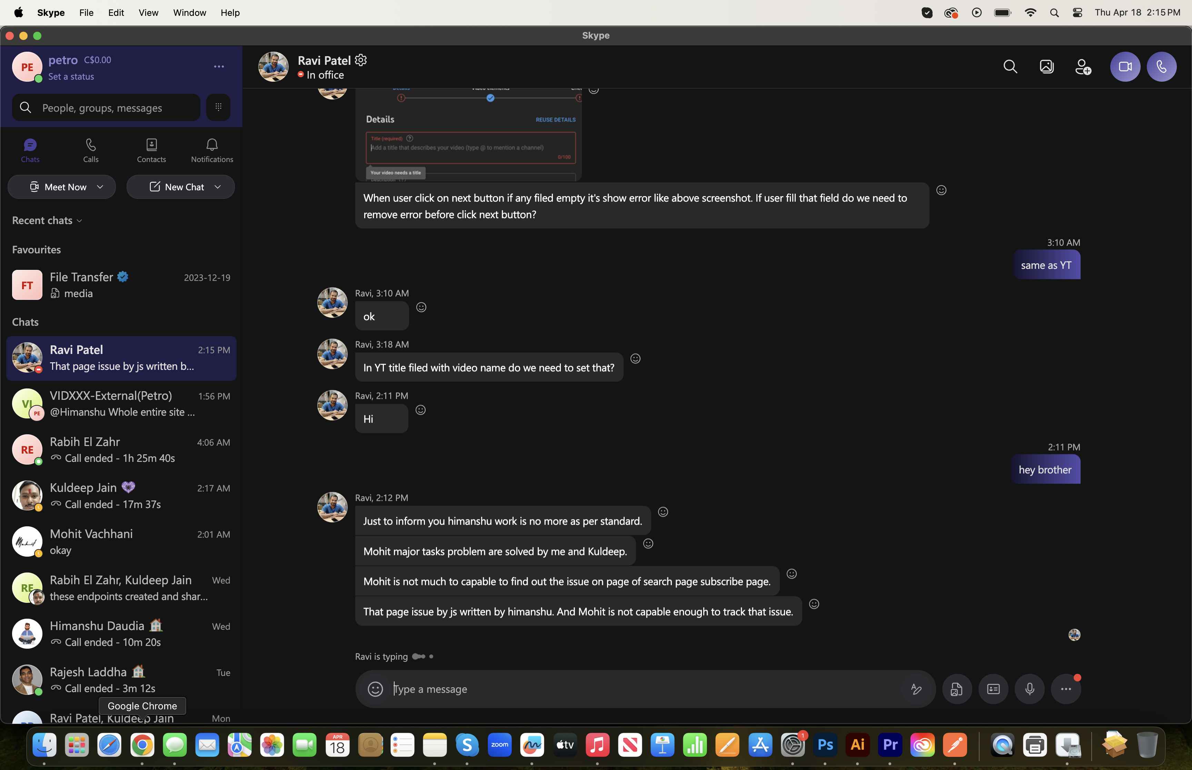The height and width of the screenshot is (770, 1192).
Task: Expand the New Chat dropdown arrow
Action: point(218,187)
